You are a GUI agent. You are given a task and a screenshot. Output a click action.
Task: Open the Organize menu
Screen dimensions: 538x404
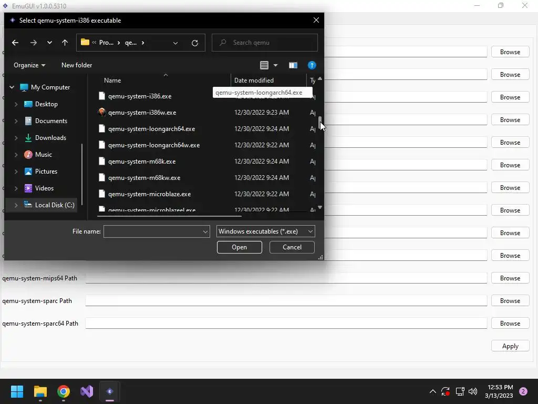click(x=29, y=65)
